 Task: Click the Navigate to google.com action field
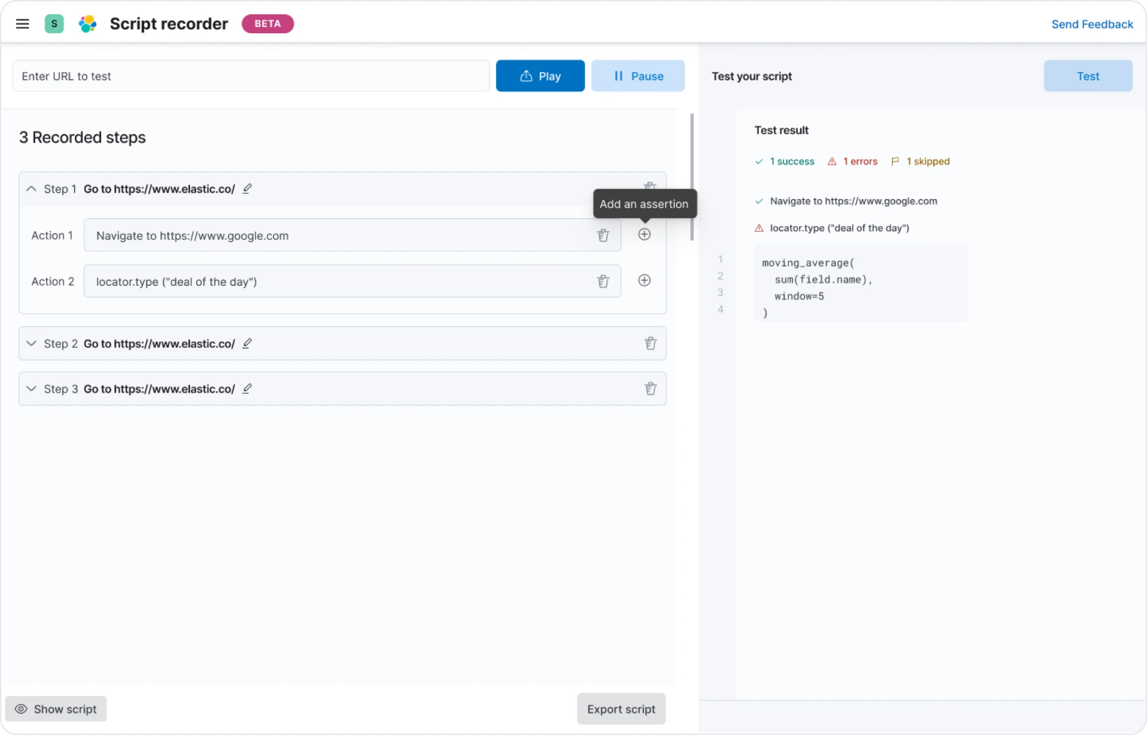[x=352, y=235]
